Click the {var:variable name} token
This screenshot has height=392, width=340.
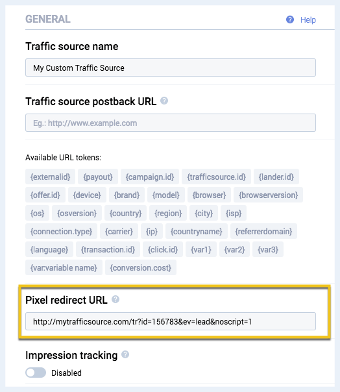[x=64, y=267]
